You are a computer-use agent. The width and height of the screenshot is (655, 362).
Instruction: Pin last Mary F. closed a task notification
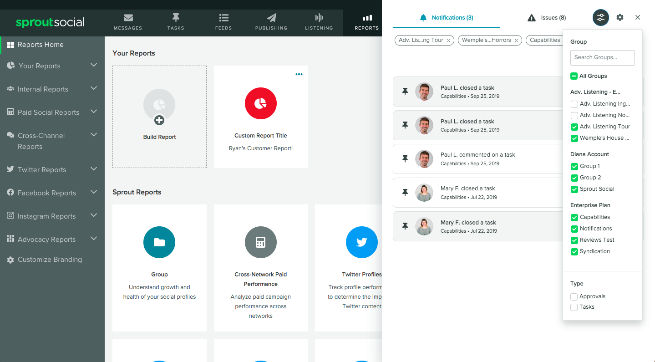(405, 226)
